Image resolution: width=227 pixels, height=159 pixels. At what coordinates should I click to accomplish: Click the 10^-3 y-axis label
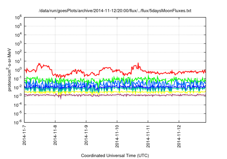coord(18,96)
